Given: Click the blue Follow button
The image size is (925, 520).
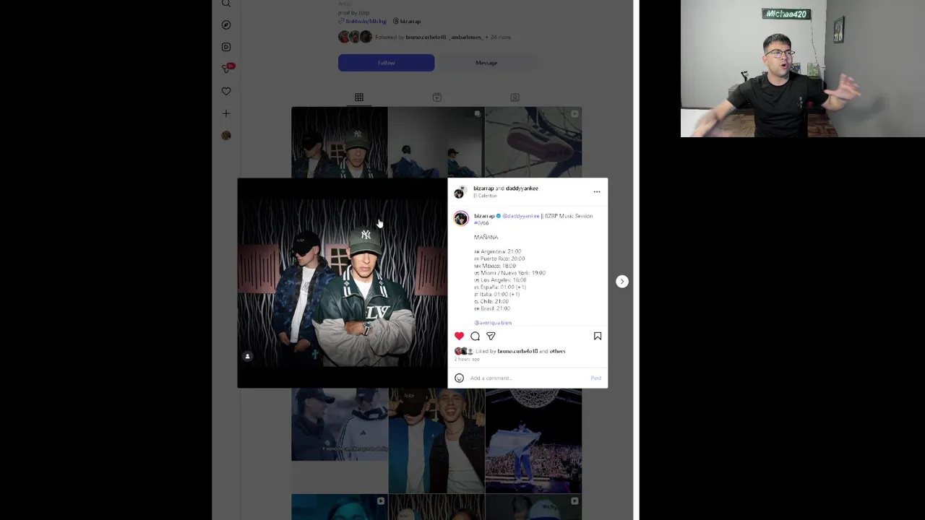Looking at the screenshot, I should click(x=386, y=63).
